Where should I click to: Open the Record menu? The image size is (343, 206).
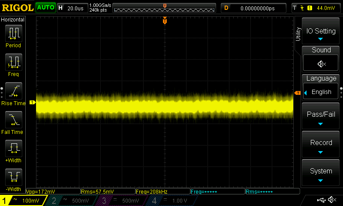point(321,145)
